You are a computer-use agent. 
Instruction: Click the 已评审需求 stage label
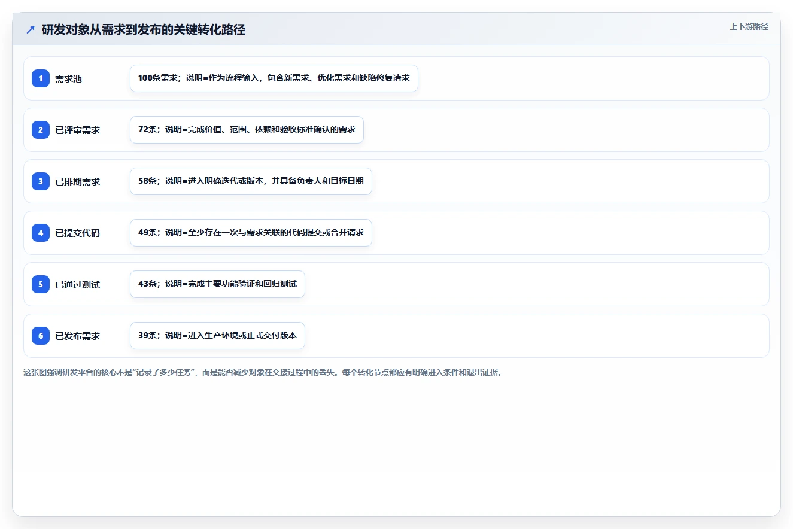tap(77, 130)
